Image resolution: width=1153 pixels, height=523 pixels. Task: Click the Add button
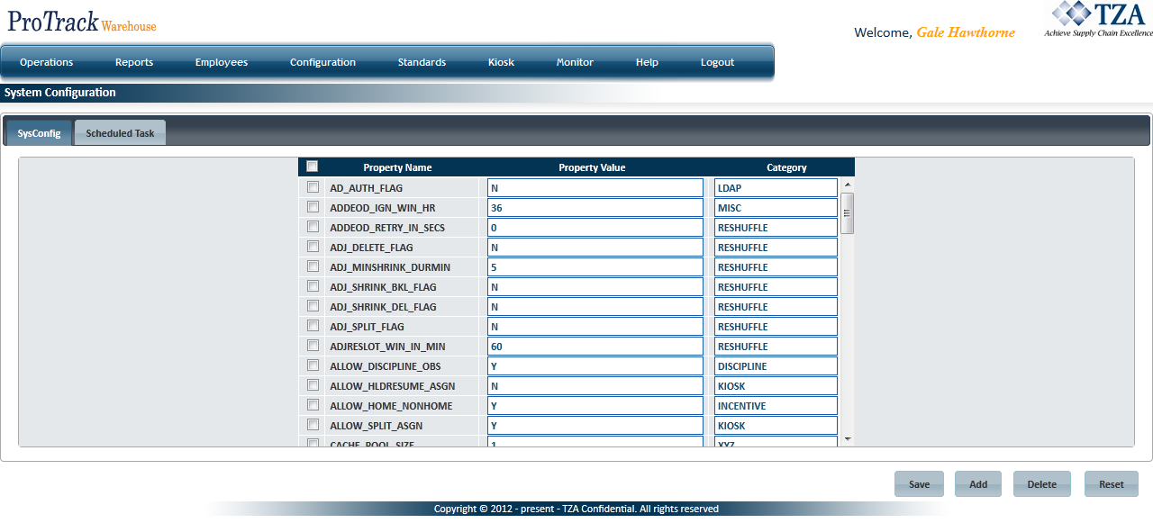(x=978, y=483)
